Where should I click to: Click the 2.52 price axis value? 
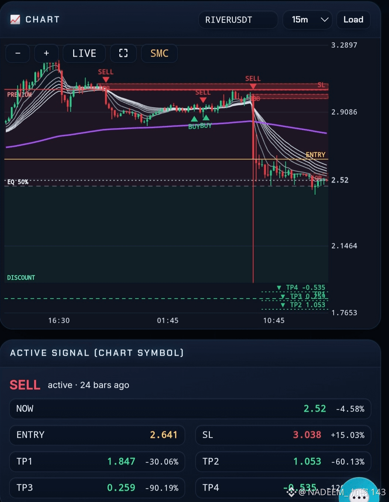tap(340, 180)
